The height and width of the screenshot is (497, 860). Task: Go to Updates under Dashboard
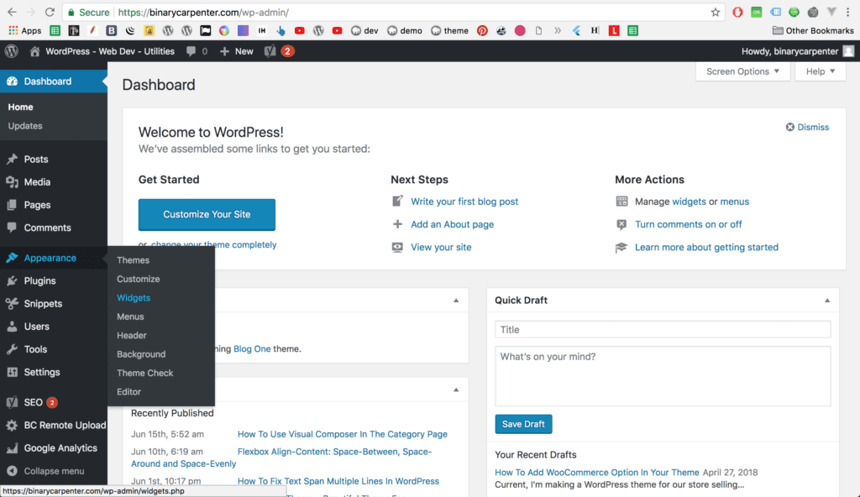tap(25, 126)
